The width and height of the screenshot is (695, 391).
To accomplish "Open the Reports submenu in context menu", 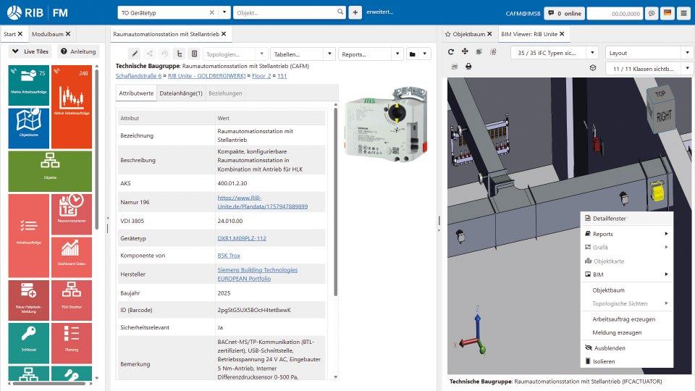I will tap(627, 234).
